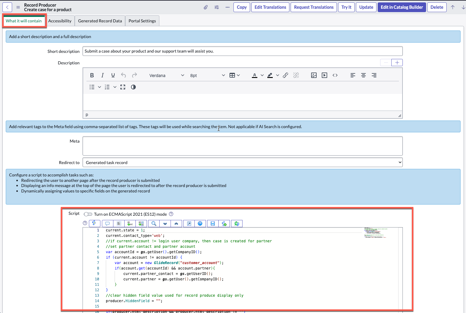
Task: Search the script with magnifier icon
Action: click(x=154, y=224)
